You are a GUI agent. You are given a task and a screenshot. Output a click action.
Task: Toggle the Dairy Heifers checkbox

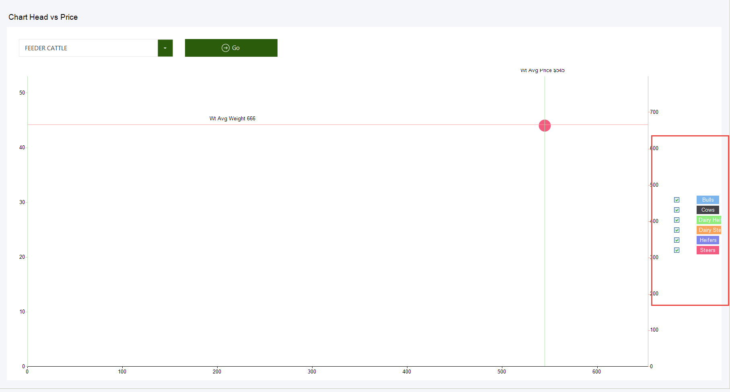tap(677, 220)
